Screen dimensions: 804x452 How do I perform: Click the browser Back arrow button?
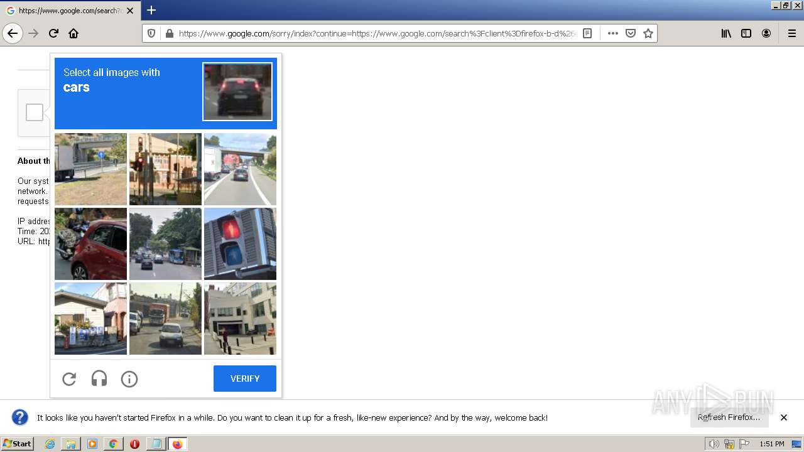pyautogui.click(x=13, y=33)
